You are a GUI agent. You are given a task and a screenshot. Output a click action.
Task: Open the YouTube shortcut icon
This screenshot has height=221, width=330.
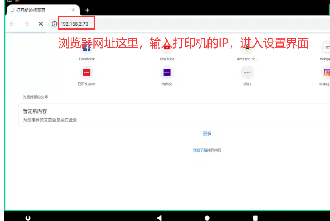pos(167,48)
